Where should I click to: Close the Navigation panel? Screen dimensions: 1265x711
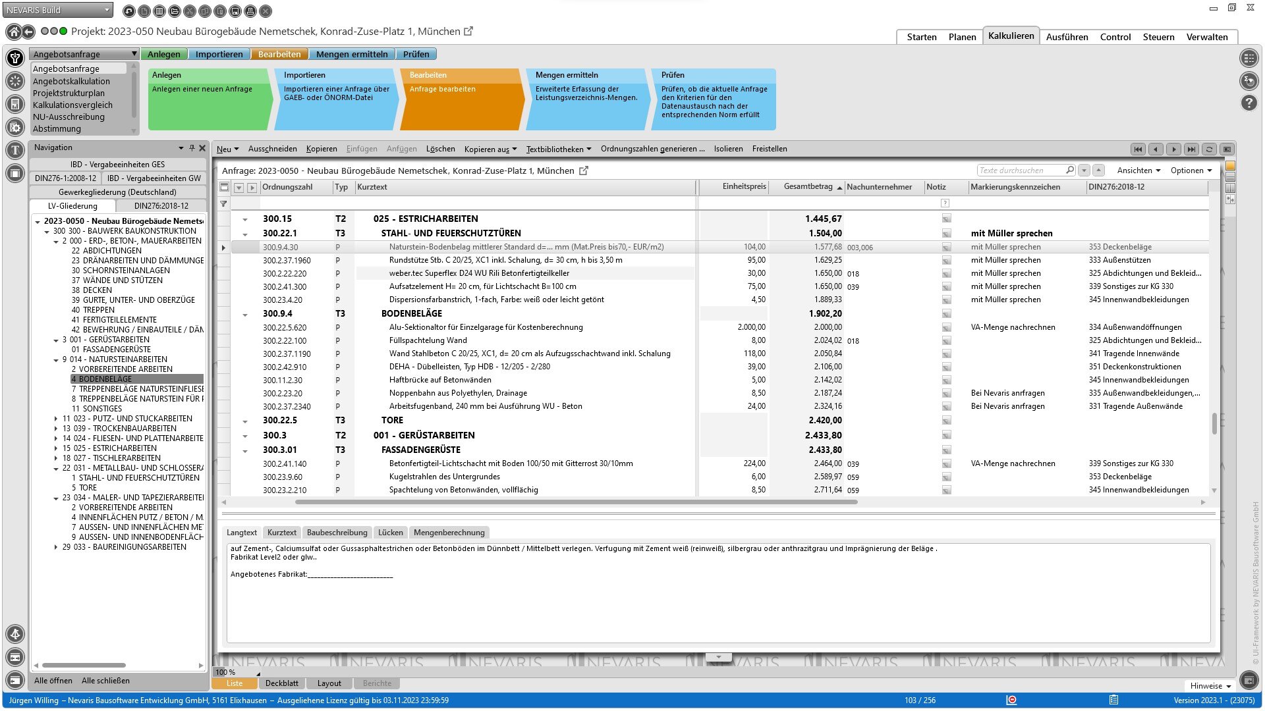pyautogui.click(x=202, y=148)
